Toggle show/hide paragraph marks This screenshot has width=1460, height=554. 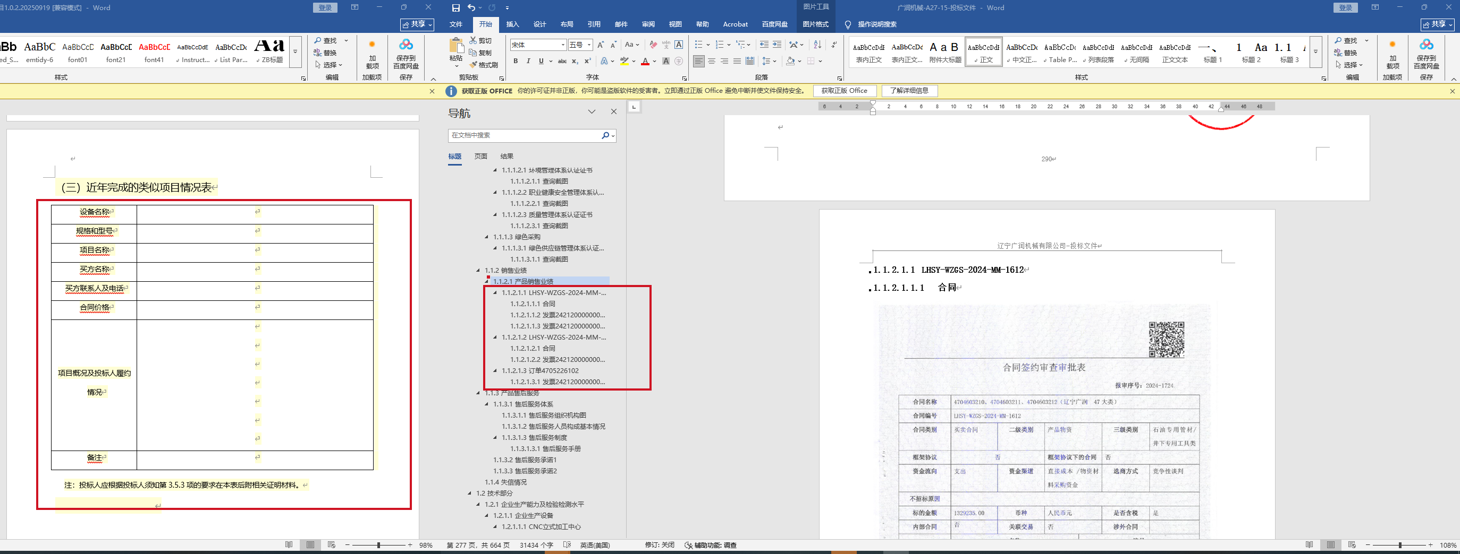(x=834, y=45)
